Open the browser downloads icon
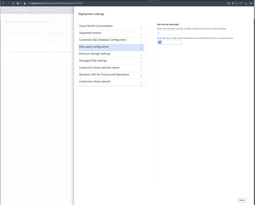Viewport: 255px width, 205px height. [x=246, y=3]
